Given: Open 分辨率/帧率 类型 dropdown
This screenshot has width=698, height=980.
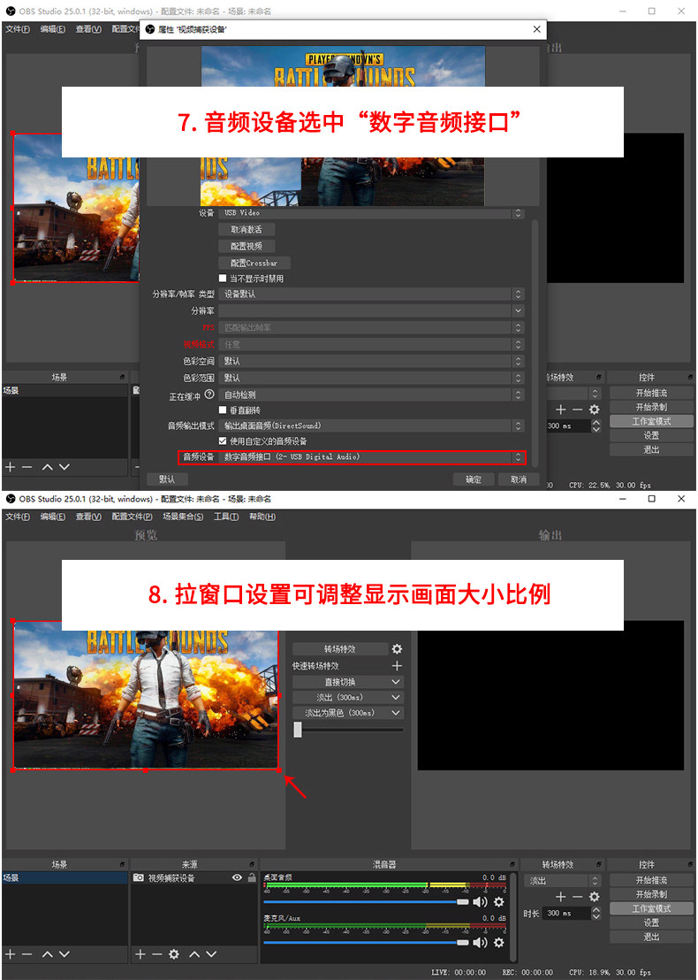Looking at the screenshot, I should click(371, 294).
